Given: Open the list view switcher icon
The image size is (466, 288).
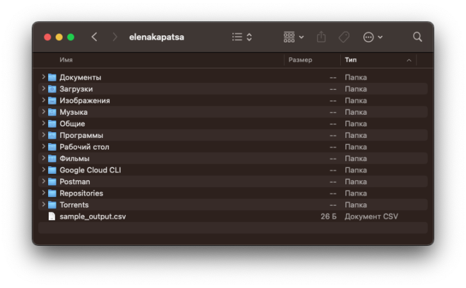Looking at the screenshot, I should [x=242, y=37].
